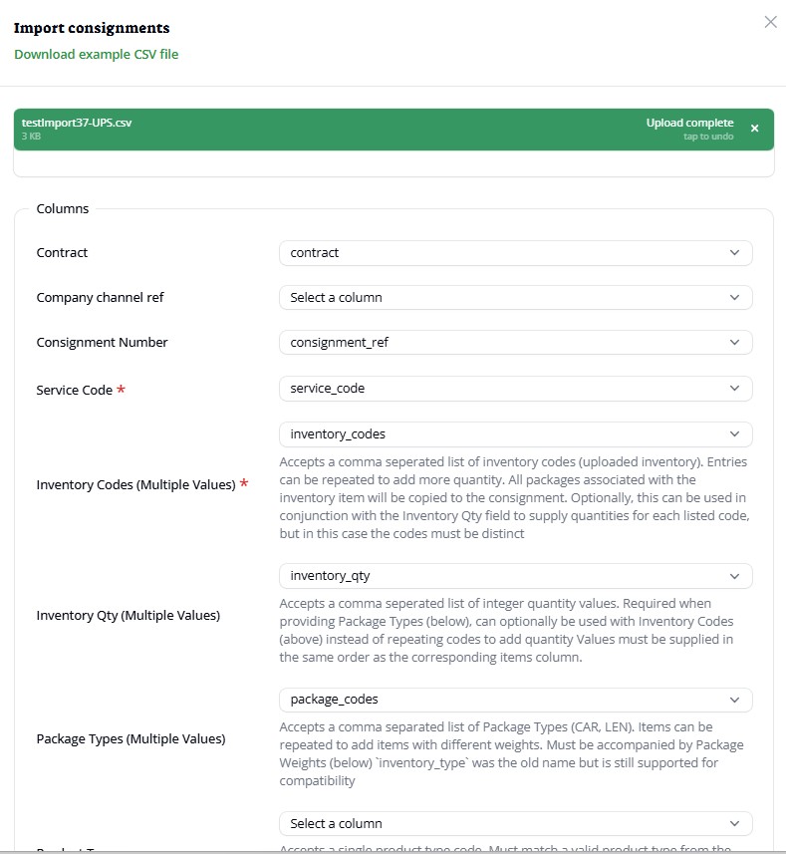Expand the Package Types column dropdown

point(515,700)
